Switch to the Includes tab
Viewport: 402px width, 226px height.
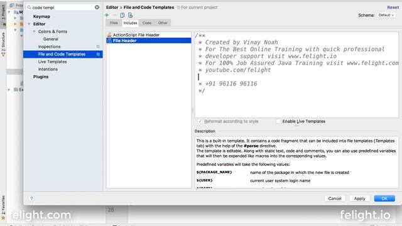[x=130, y=23]
